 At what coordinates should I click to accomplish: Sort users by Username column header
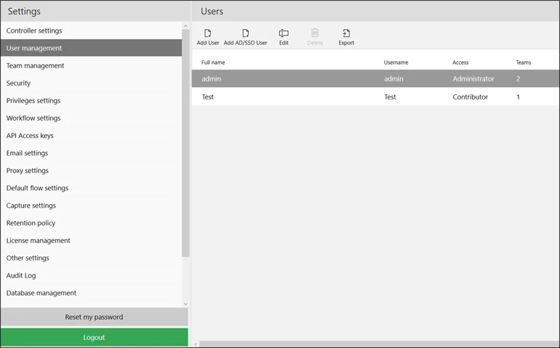[x=396, y=62]
